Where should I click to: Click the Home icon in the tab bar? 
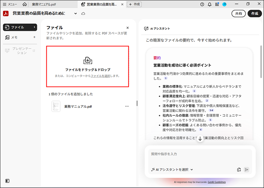(x=24, y=4)
